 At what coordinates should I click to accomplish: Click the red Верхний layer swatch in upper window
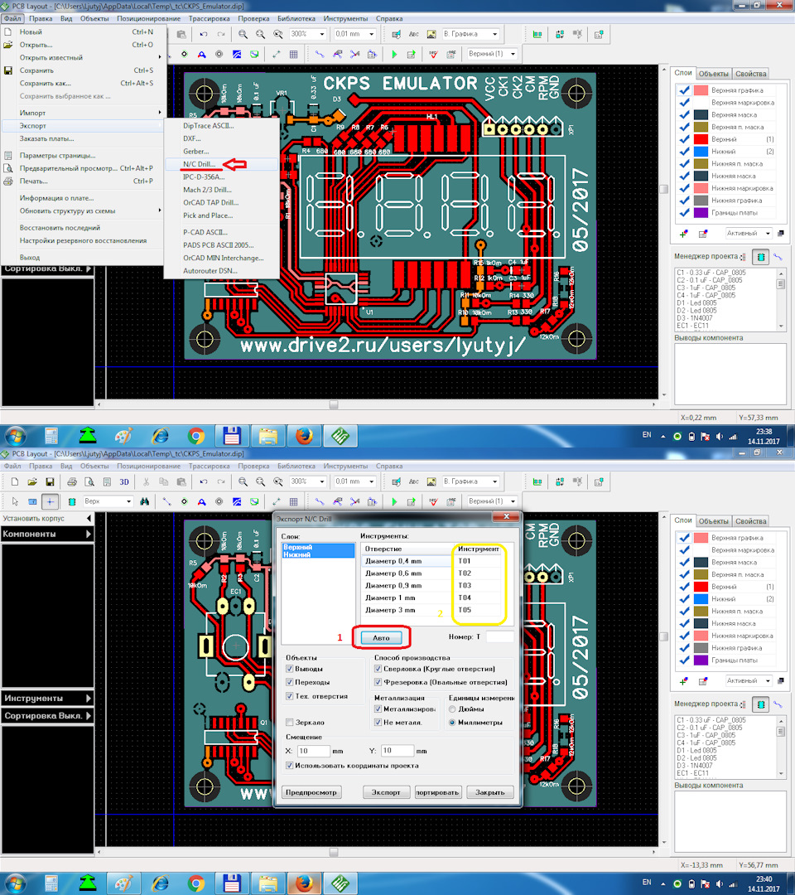pyautogui.click(x=701, y=139)
